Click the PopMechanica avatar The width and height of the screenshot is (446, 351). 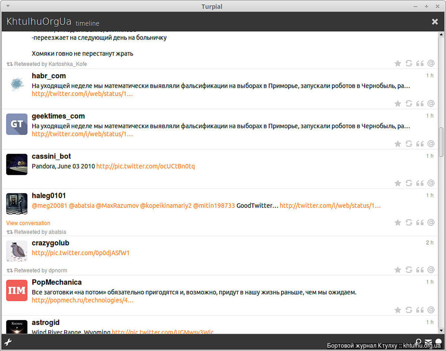pos(17,290)
